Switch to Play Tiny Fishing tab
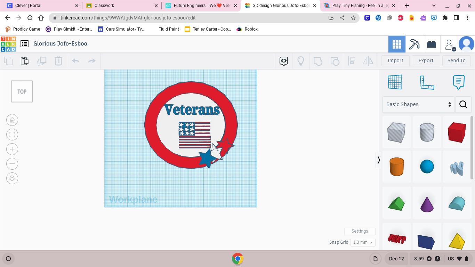Screen dimensions: 475x267 click(359, 6)
